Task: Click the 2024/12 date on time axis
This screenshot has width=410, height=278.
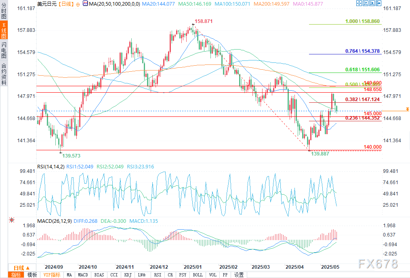Action: coord(159,267)
